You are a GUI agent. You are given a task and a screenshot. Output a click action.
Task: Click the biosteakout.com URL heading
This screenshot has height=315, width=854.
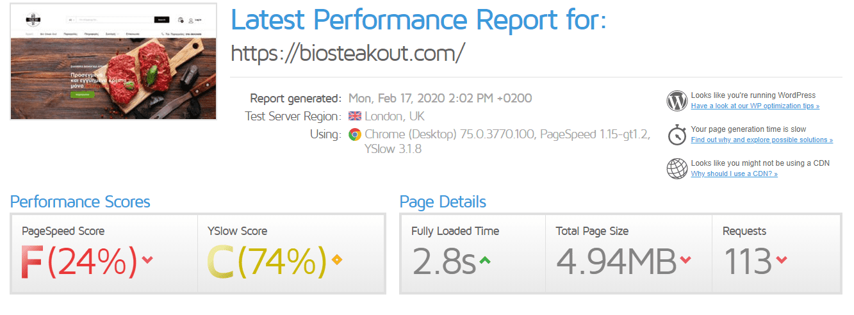[347, 53]
